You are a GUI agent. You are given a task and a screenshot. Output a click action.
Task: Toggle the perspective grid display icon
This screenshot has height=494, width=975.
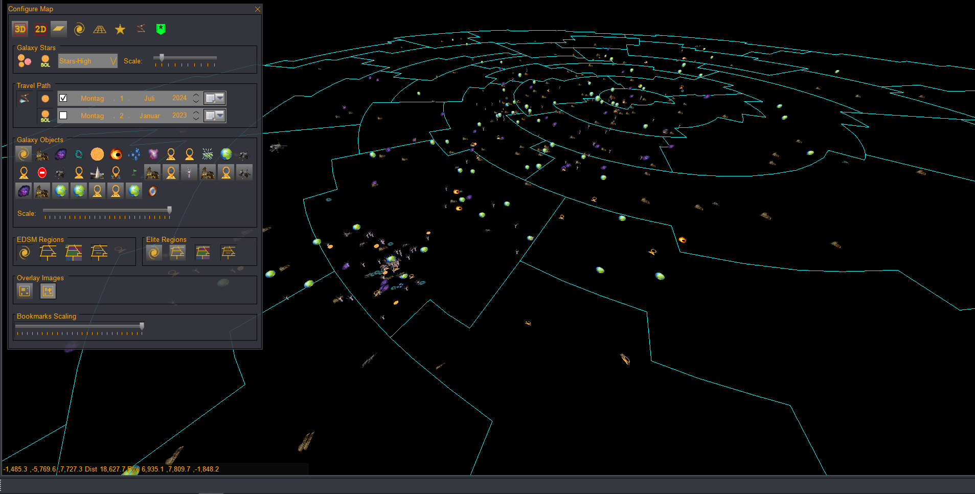click(x=100, y=29)
